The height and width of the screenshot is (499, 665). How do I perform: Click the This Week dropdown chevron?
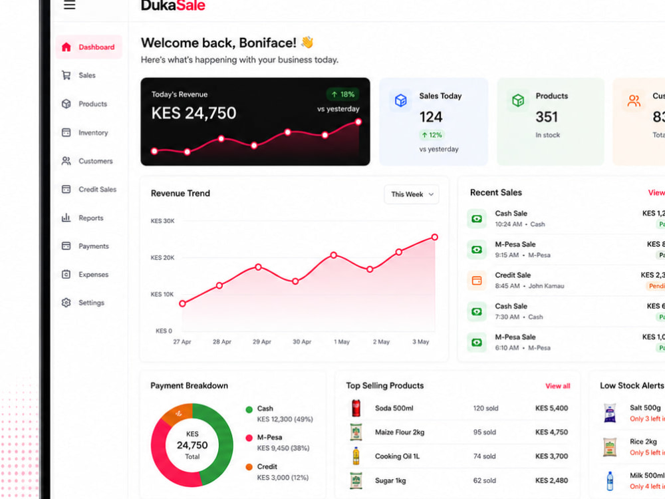pos(431,194)
